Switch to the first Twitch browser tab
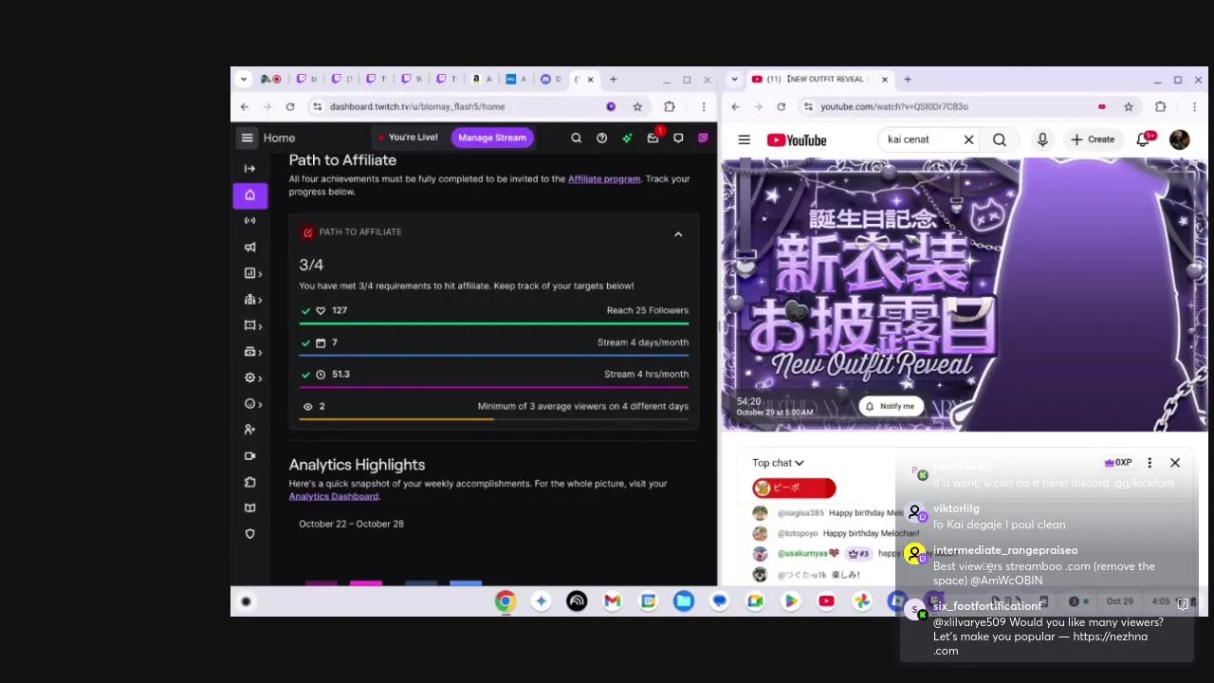 pyautogui.click(x=306, y=80)
